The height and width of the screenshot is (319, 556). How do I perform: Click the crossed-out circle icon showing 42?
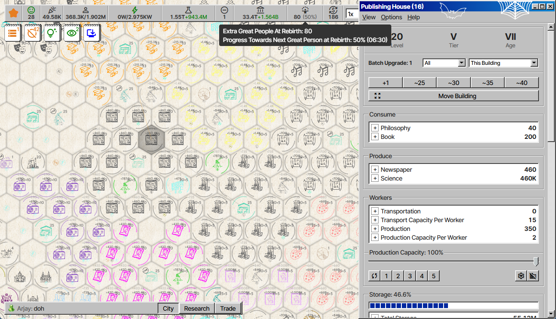click(x=32, y=33)
